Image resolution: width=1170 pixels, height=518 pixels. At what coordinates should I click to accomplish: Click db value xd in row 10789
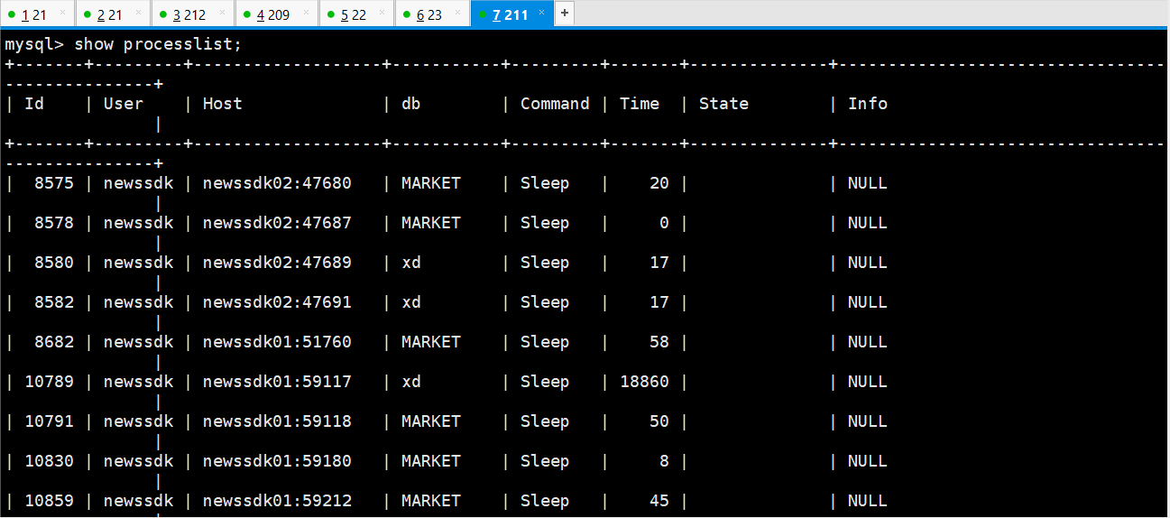(411, 382)
